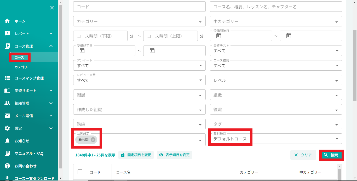Close the sidebar with the X icon
Image resolution: width=357 pixels, height=181 pixels.
pyautogui.click(x=52, y=8)
